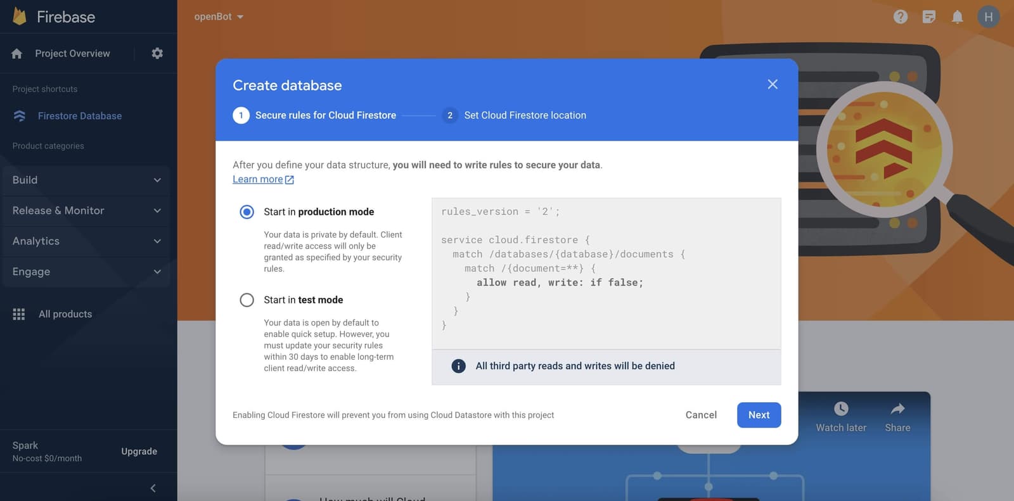
Task: Expand the Engage category
Action: (86, 272)
